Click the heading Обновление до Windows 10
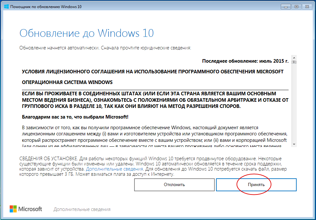316x220 pixels. (x=87, y=33)
